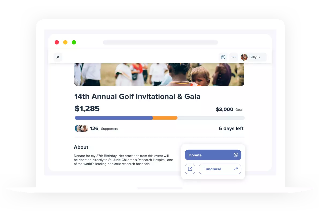The width and height of the screenshot is (319, 217).
Task: Click the orange segment of progress bar
Action: pyautogui.click(x=165, y=118)
